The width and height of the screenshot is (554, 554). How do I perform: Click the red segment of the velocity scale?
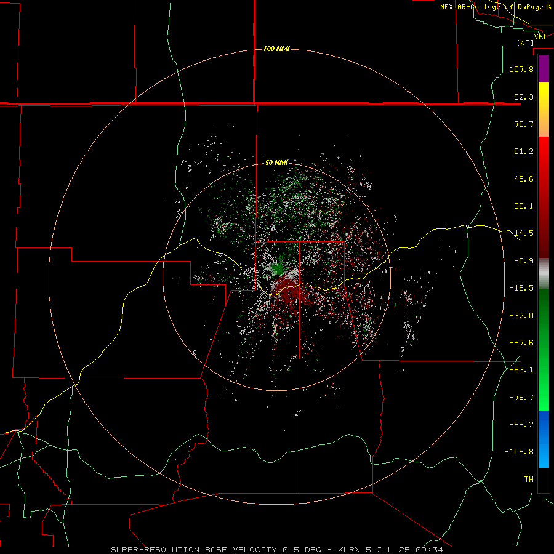pos(544,197)
